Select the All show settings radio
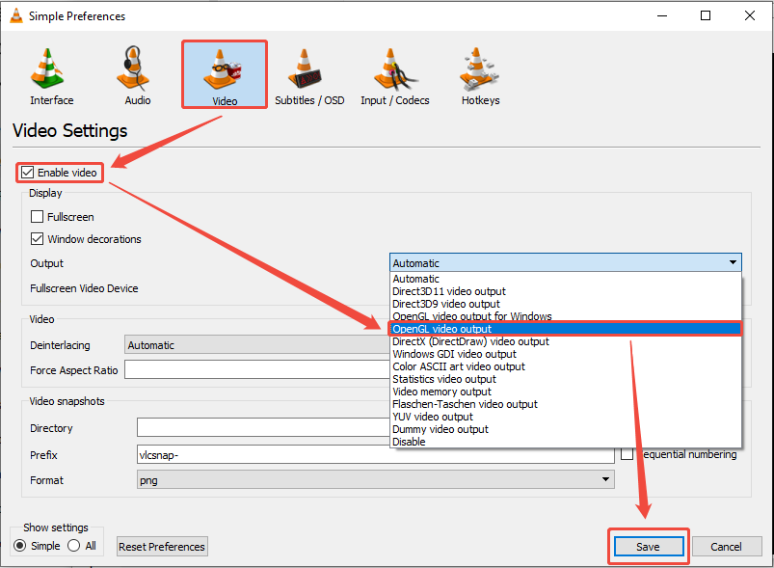The width and height of the screenshot is (774, 568). coord(74,546)
